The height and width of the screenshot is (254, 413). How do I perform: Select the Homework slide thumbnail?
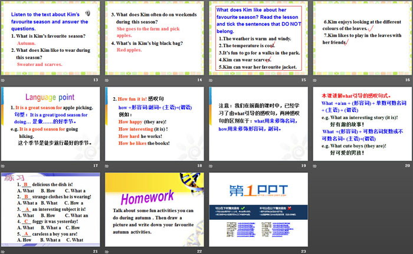click(x=155, y=210)
